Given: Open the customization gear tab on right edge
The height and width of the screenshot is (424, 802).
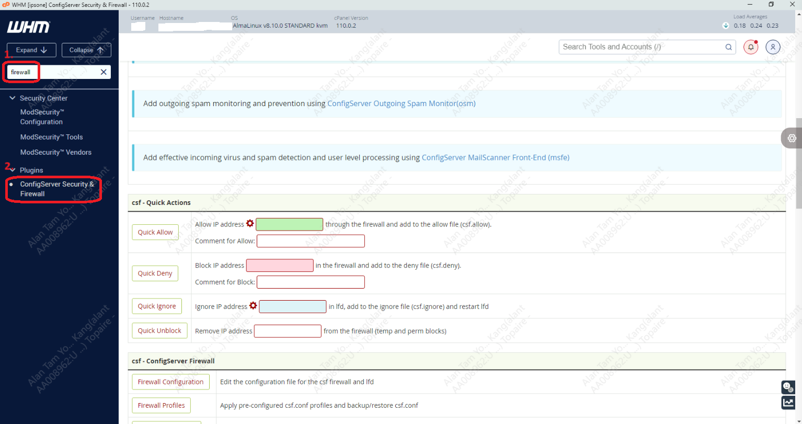Looking at the screenshot, I should coord(792,138).
